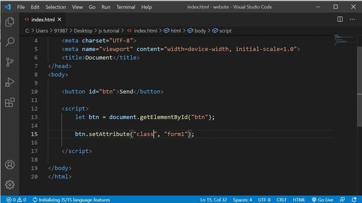
Task: Expand the 91987 breadcrumb segment
Action: [x=61, y=31]
